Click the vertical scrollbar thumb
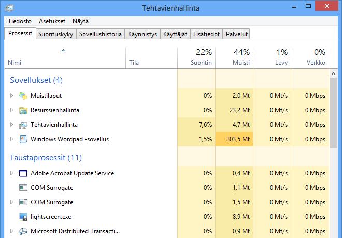The height and width of the screenshot is (238, 342). [333, 113]
